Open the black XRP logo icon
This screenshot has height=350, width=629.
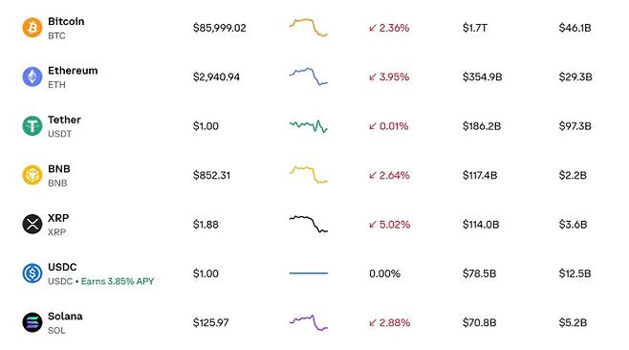[x=33, y=224]
